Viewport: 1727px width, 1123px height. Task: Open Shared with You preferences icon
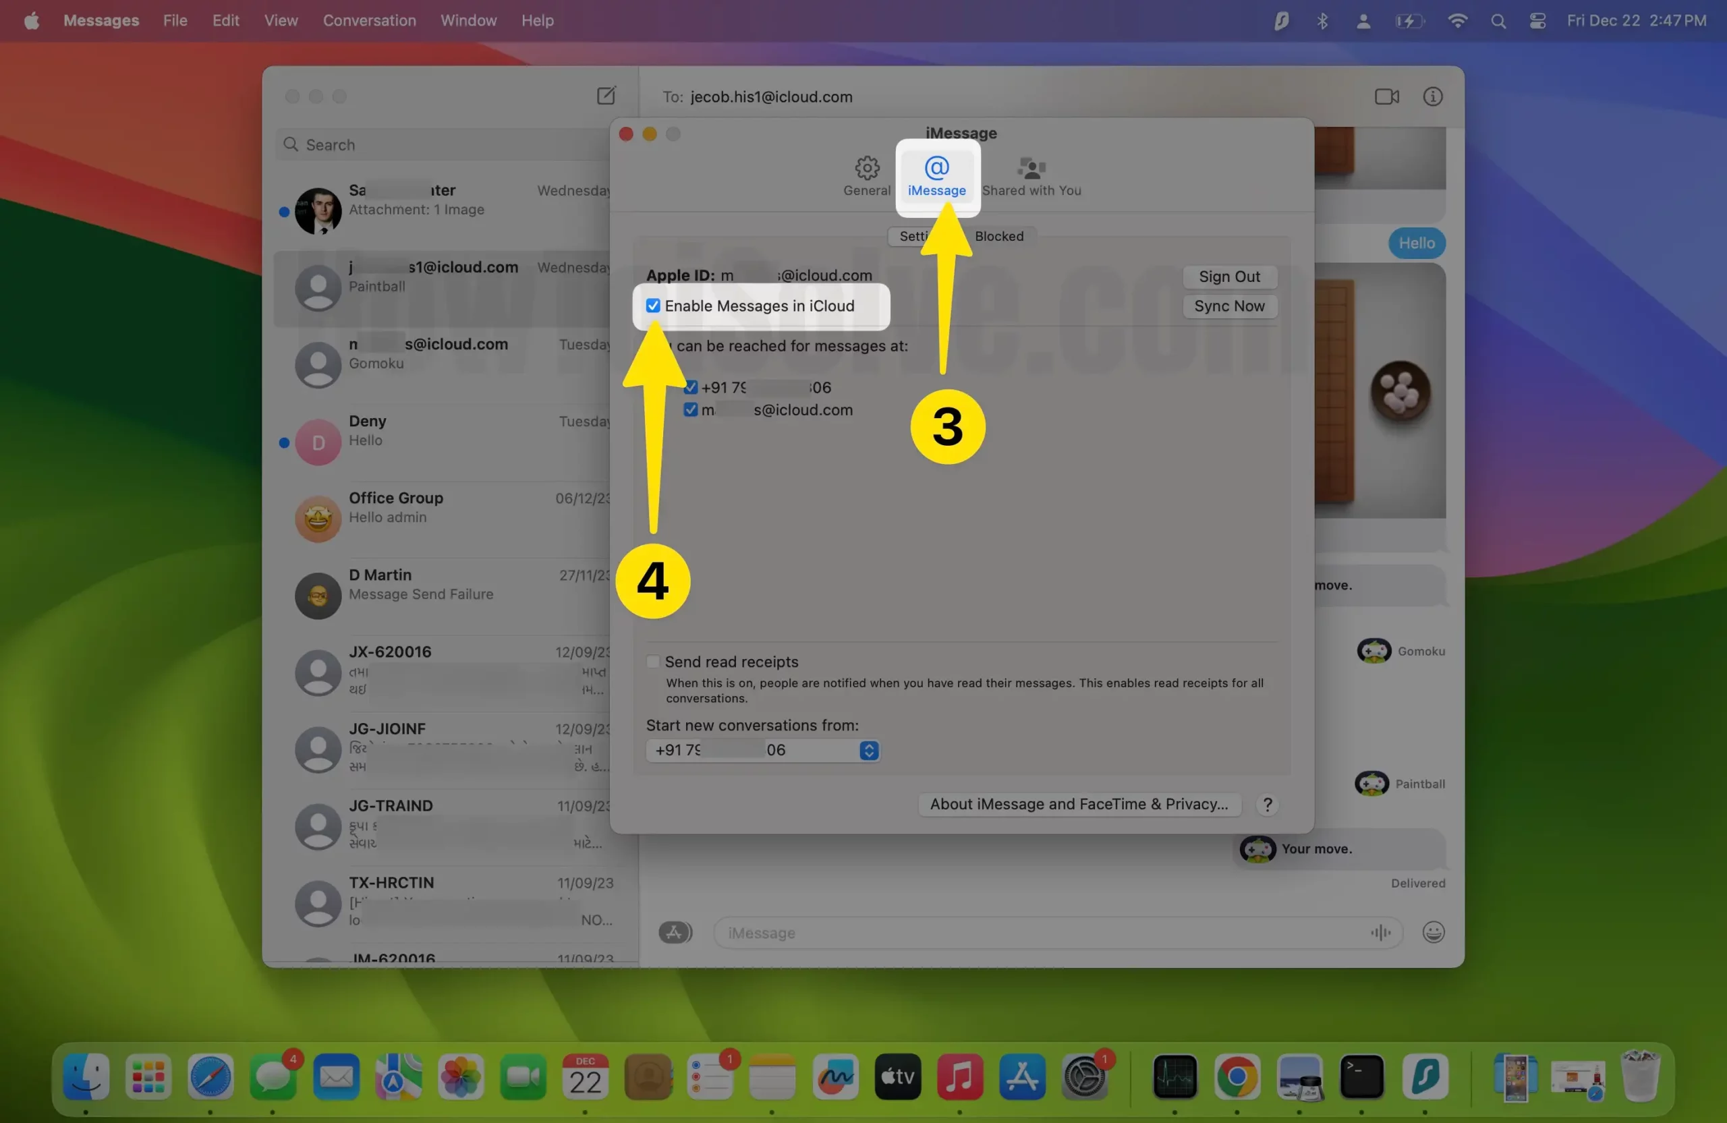point(1031,176)
